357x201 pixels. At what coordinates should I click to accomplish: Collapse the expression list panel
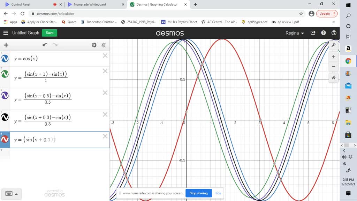pos(104,45)
